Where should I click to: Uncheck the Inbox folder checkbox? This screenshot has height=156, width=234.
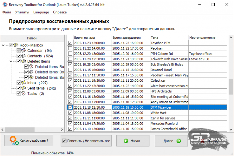click(x=19, y=83)
